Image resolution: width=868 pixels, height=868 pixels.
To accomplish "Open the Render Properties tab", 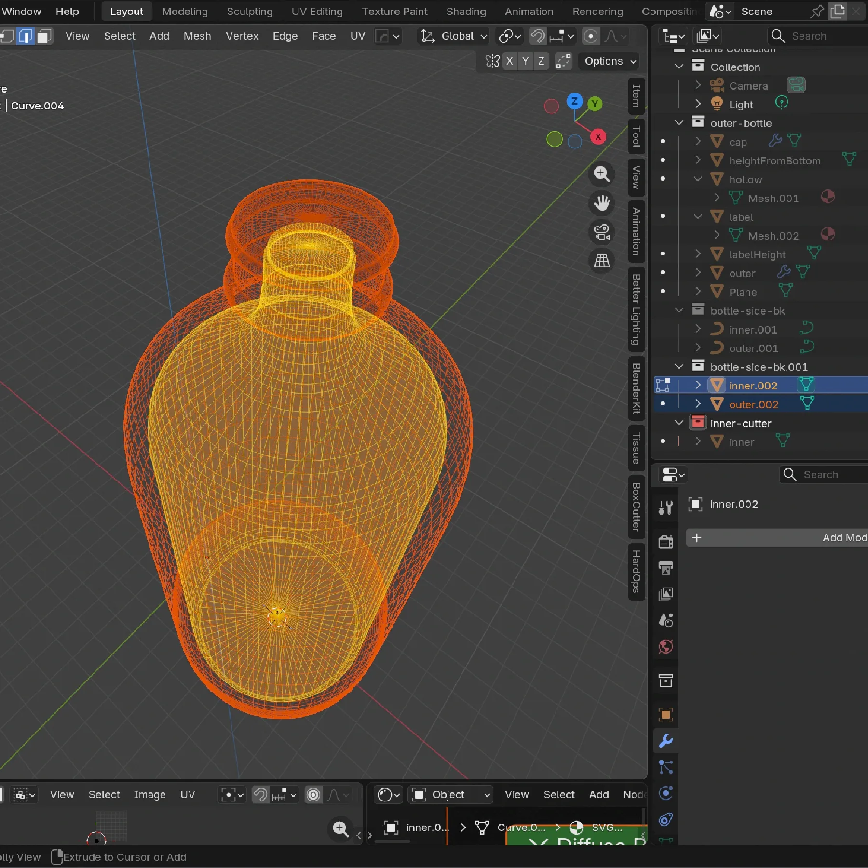I will (666, 541).
